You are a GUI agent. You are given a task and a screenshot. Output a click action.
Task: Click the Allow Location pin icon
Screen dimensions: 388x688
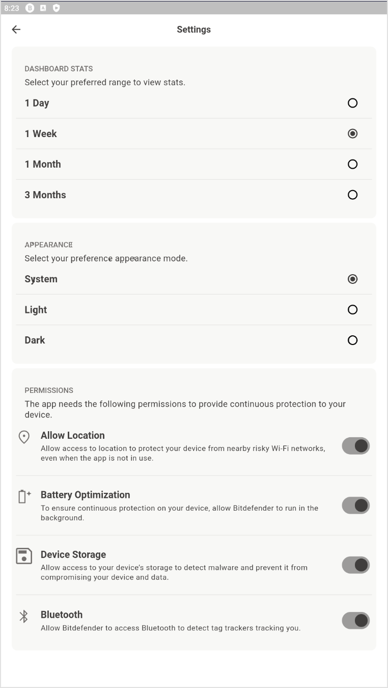[23, 437]
